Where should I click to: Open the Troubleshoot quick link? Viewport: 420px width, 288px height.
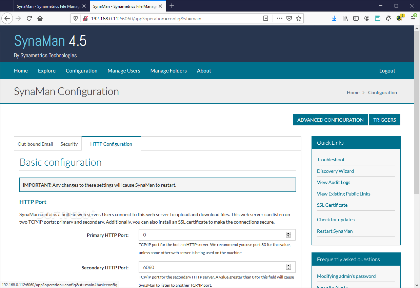[331, 160]
